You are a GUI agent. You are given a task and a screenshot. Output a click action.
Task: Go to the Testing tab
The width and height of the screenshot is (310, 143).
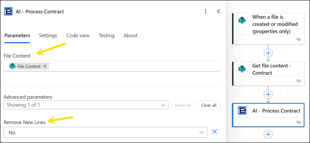click(106, 36)
